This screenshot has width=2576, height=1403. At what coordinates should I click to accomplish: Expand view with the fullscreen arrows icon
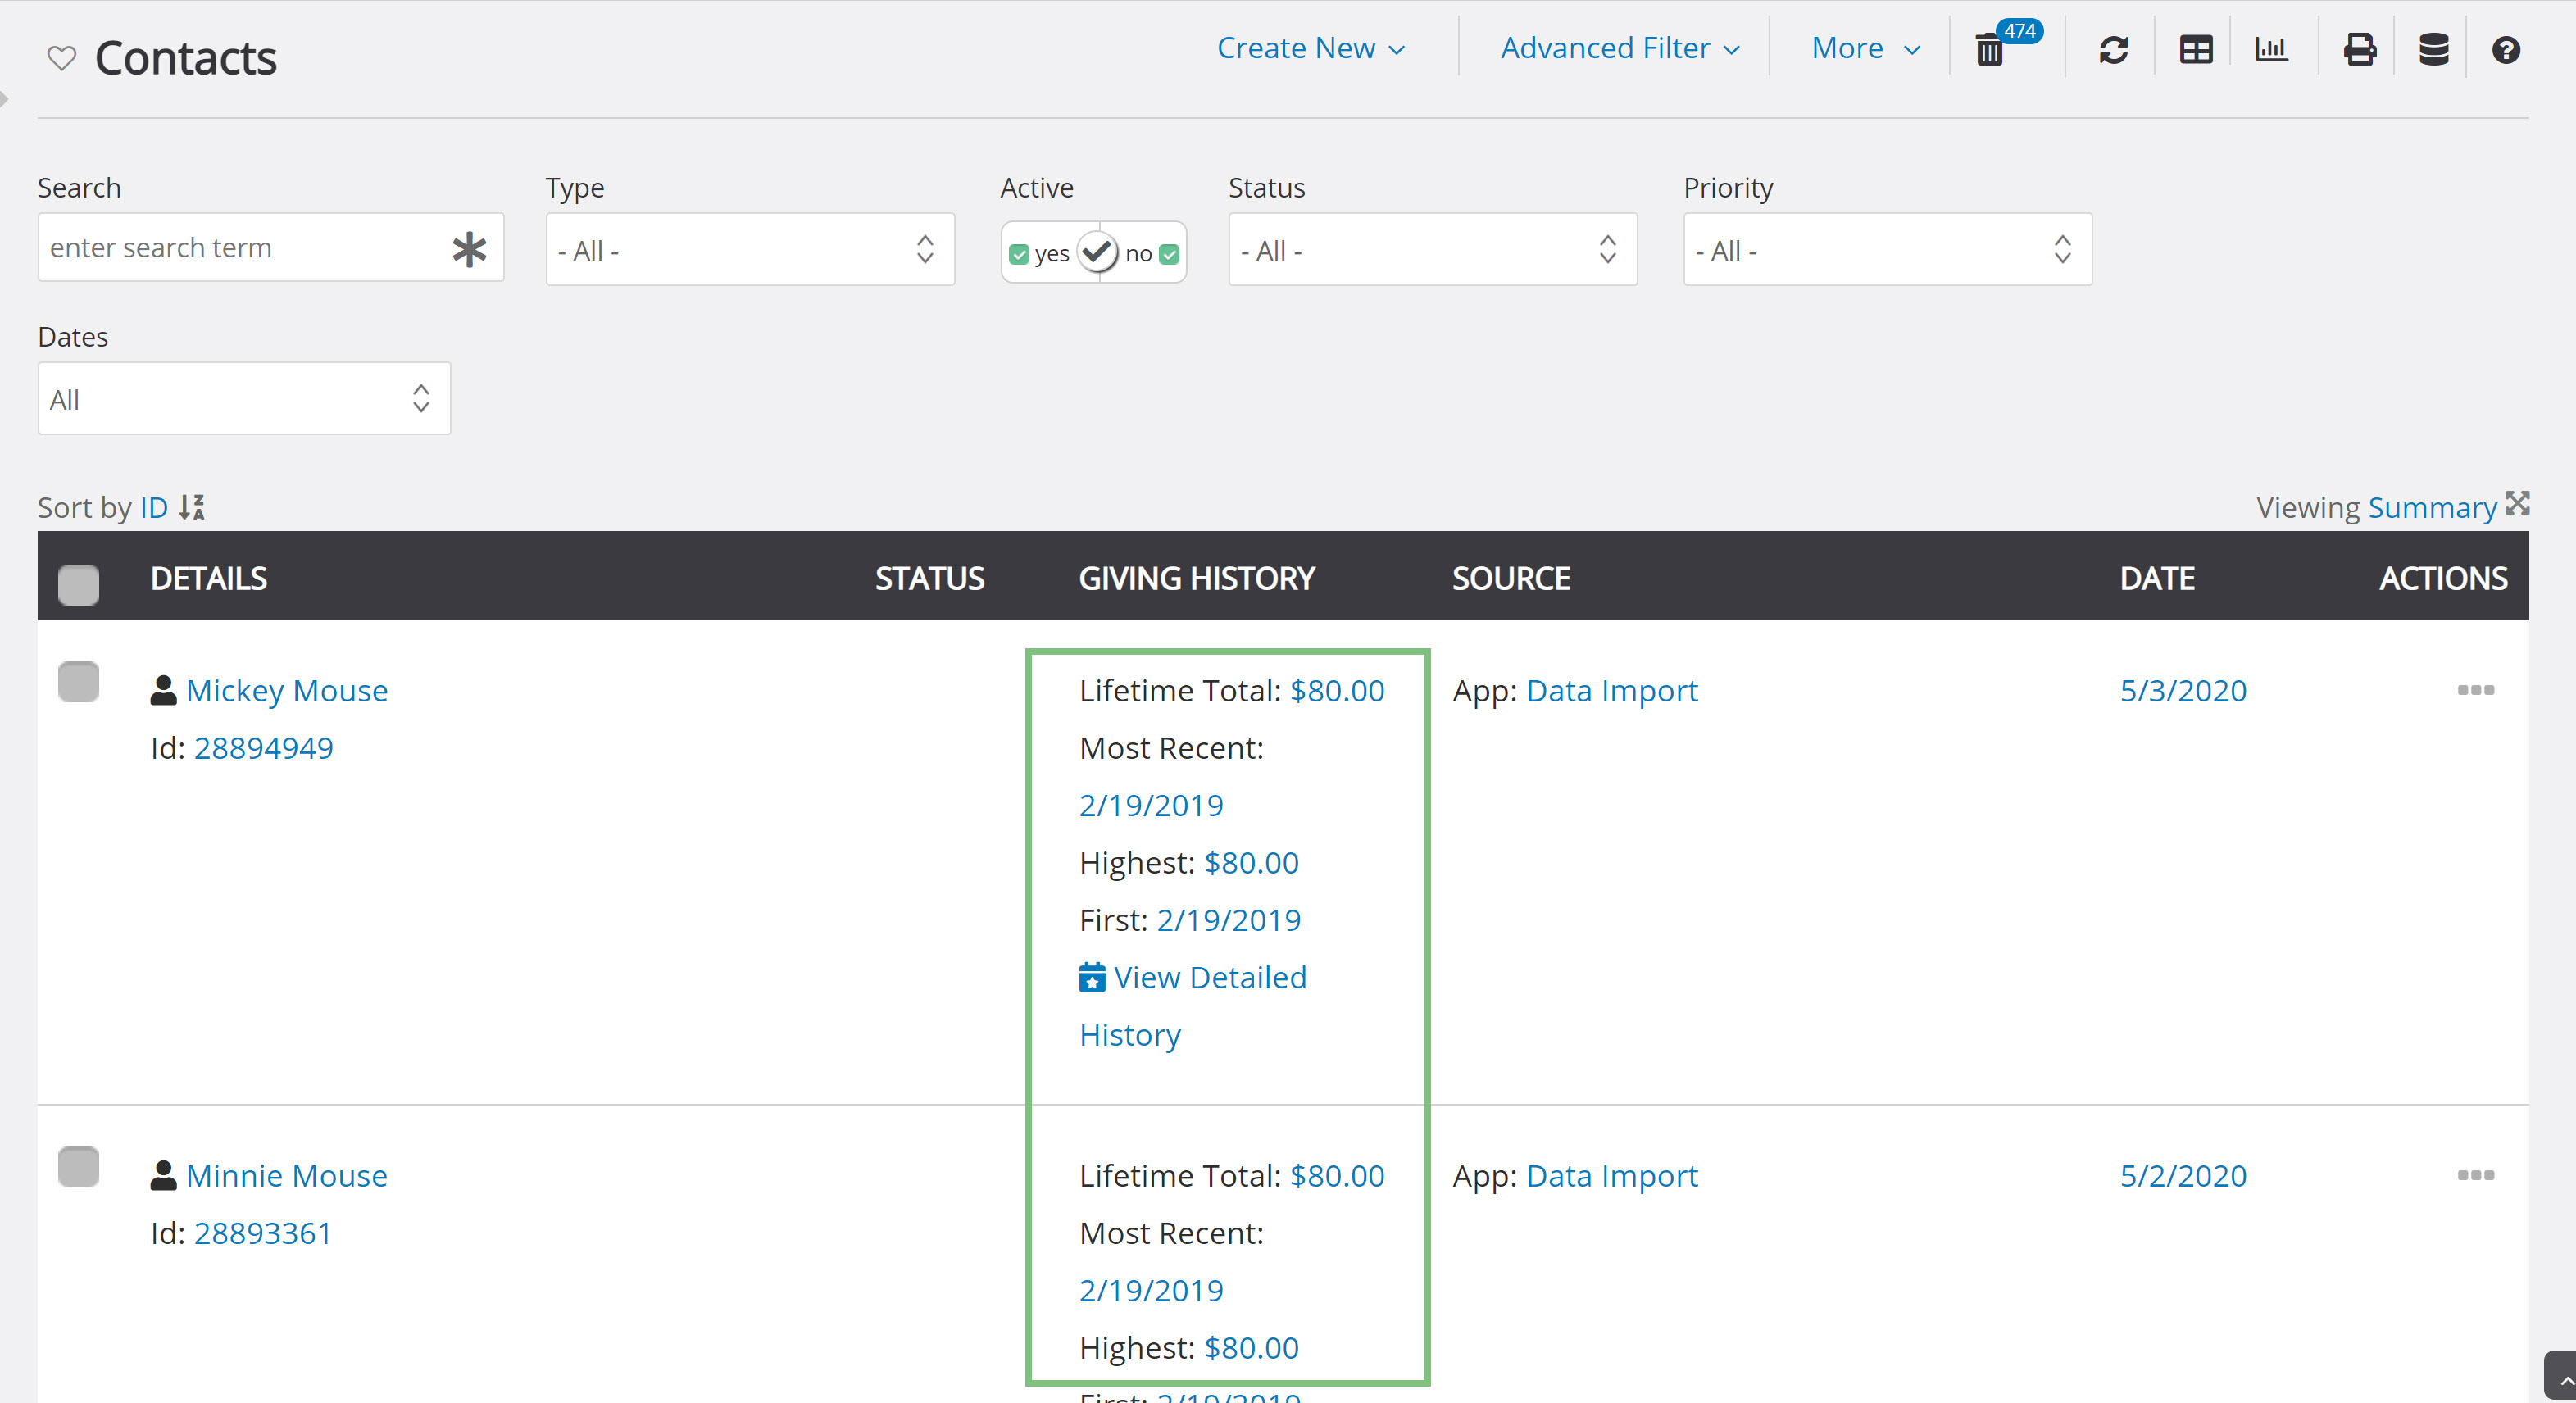click(2518, 503)
